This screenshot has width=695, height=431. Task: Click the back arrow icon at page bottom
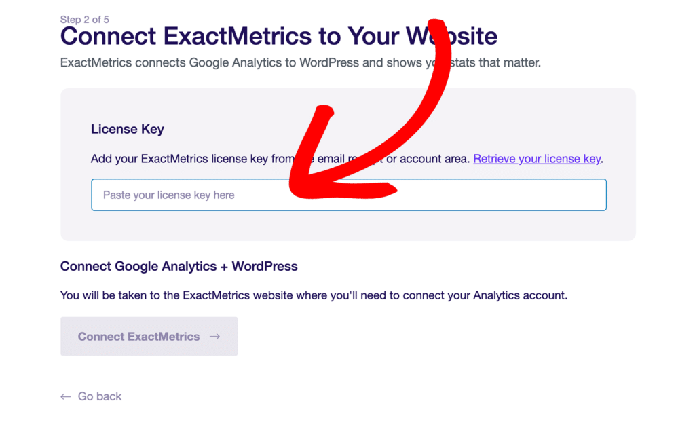tap(65, 396)
